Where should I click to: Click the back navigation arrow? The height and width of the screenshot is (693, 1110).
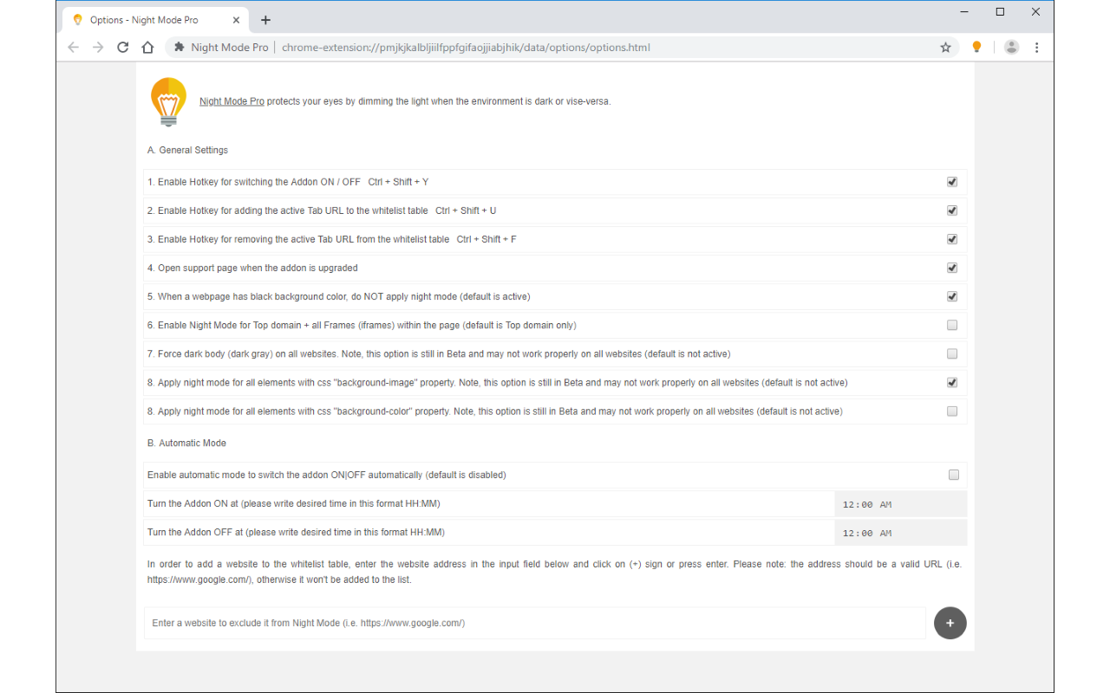coord(73,48)
